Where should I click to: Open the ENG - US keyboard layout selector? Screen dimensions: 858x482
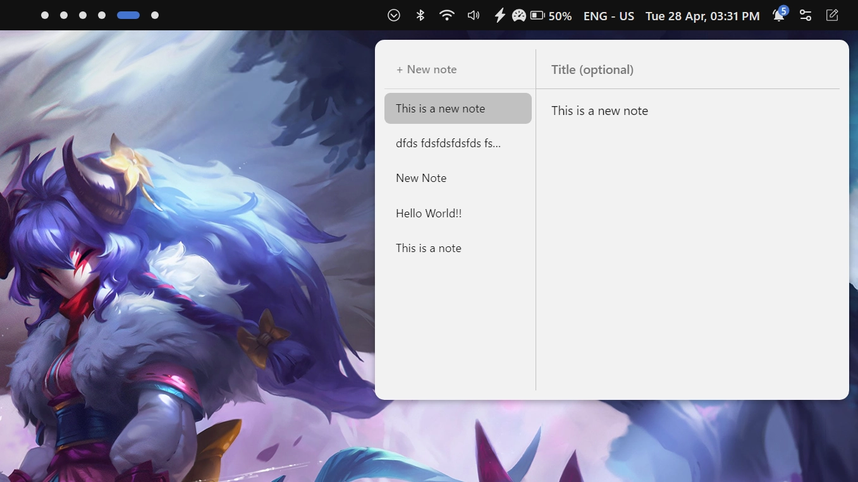608,16
